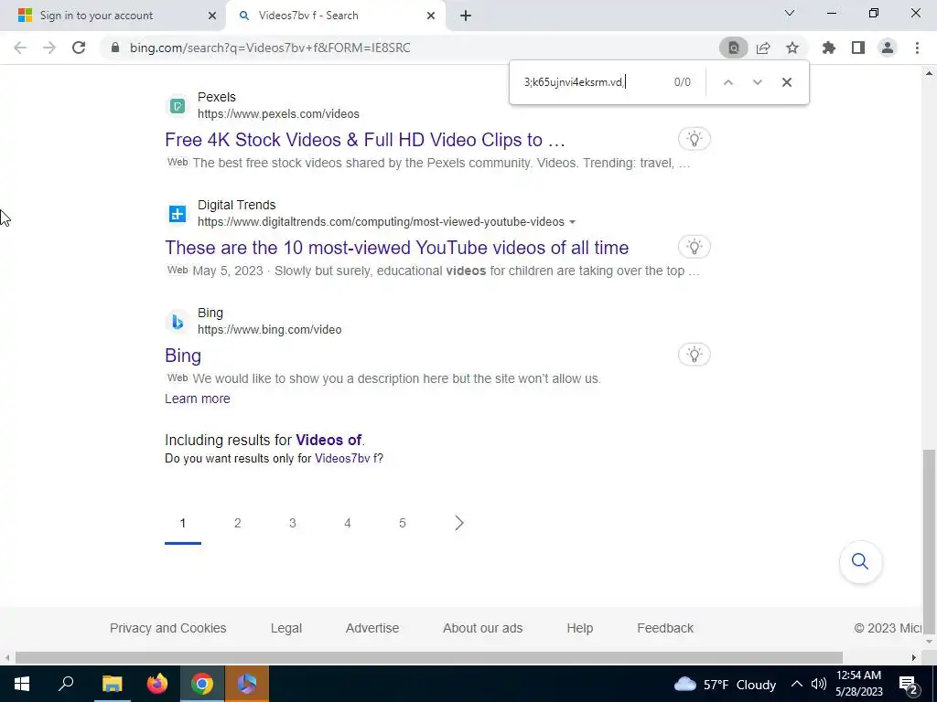Open the Windows Start menu
This screenshot has width=937, height=702.
click(x=22, y=684)
